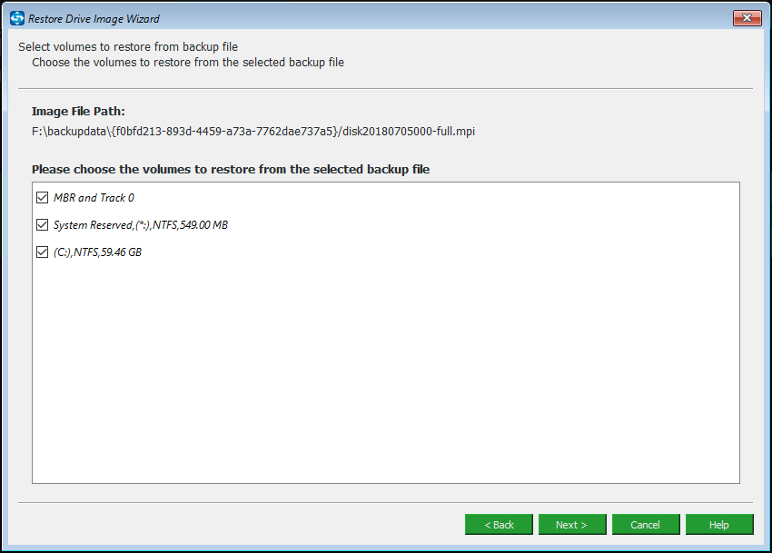Toggle the C: NTFS 59.46 GB checkbox
The height and width of the screenshot is (553, 772).
coord(43,252)
